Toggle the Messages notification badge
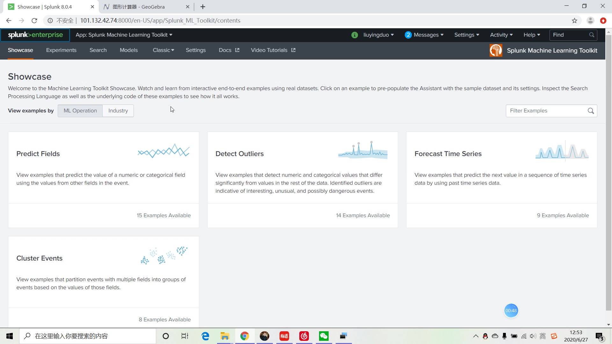This screenshot has height=344, width=612. pyautogui.click(x=408, y=34)
